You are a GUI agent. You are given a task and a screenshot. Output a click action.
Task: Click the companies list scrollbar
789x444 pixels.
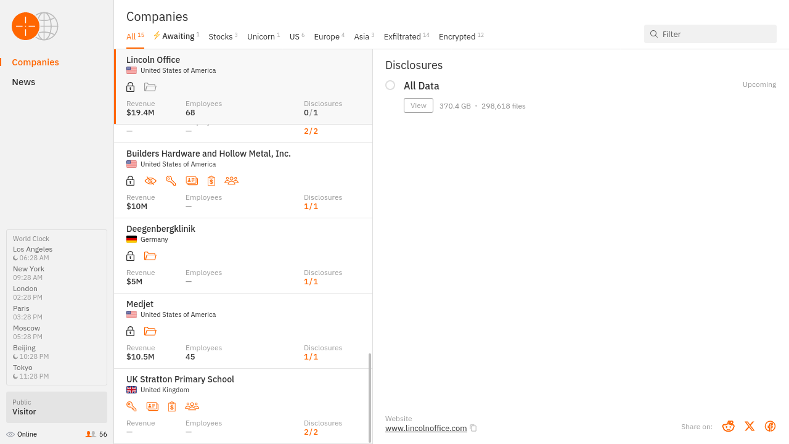370,398
